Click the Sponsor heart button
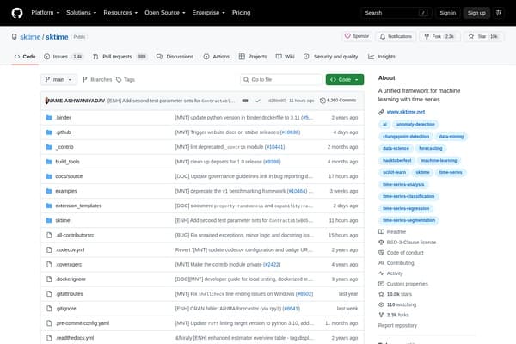This screenshot has height=344, width=516. coord(357,36)
